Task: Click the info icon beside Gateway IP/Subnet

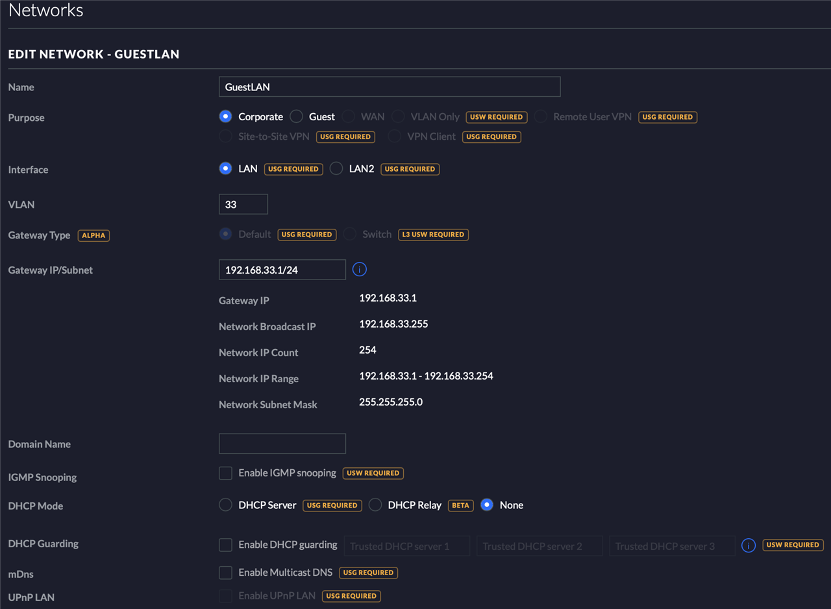Action: tap(360, 269)
